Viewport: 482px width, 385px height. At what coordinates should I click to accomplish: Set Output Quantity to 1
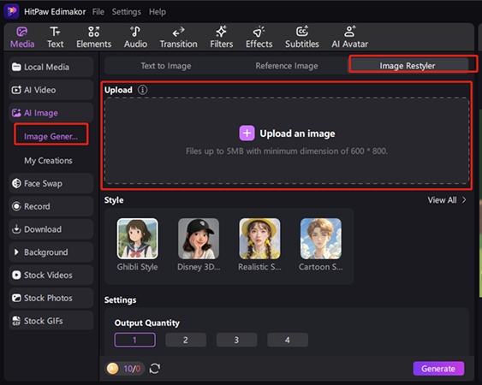135,340
